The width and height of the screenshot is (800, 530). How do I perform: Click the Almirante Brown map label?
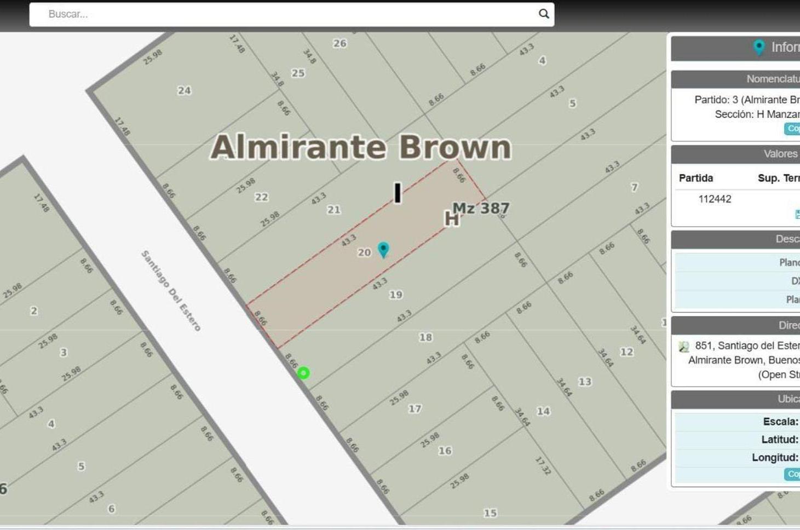pyautogui.click(x=360, y=147)
